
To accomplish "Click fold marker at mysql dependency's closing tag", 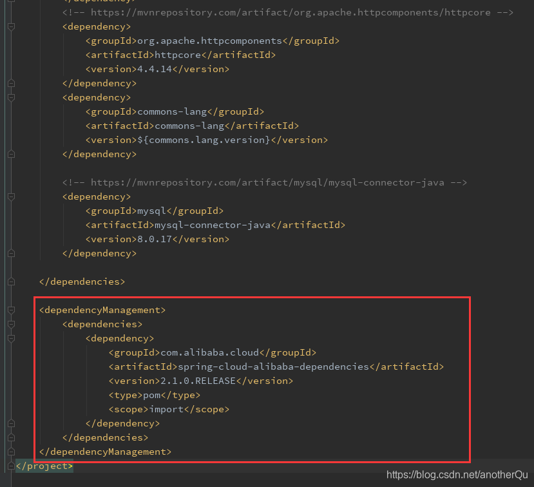I will coord(11,253).
